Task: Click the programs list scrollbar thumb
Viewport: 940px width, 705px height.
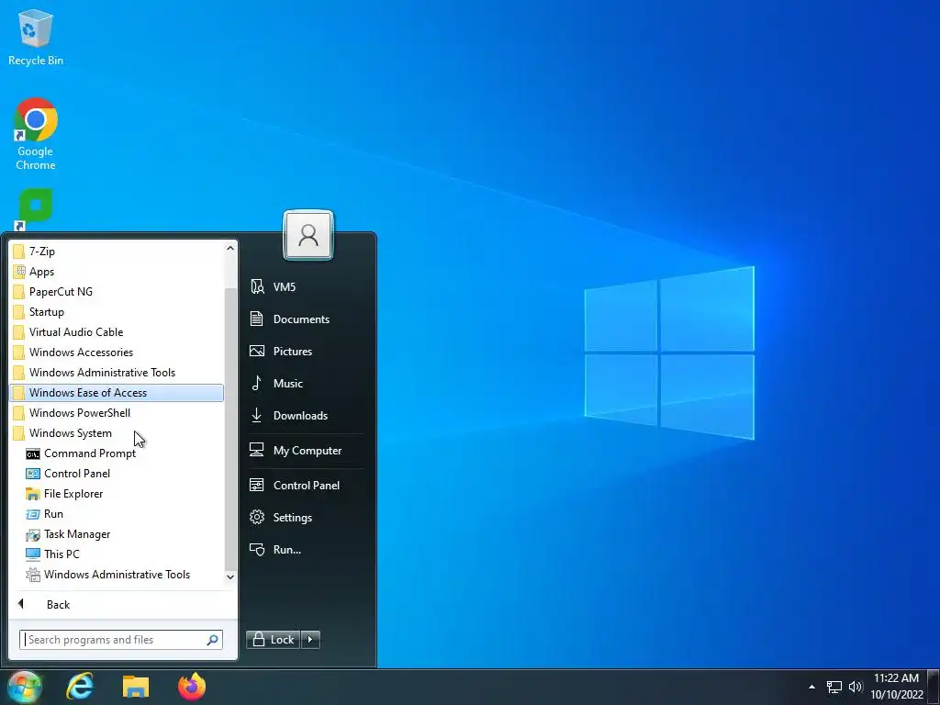Action: (230, 429)
